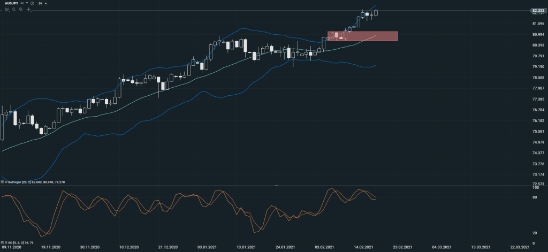Screen dimensions: 548x252
Task: Click the 81.596 price level on scale
Action: 538,24
